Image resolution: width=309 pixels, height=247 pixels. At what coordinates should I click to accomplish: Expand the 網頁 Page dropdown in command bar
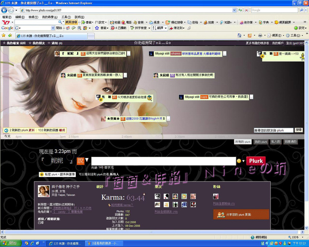point(284,36)
